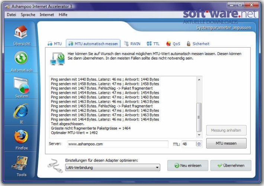The height and width of the screenshot is (186, 264).
Task: Select failed ping line with 1465 Bytes
Action: pyautogui.click(x=102, y=106)
